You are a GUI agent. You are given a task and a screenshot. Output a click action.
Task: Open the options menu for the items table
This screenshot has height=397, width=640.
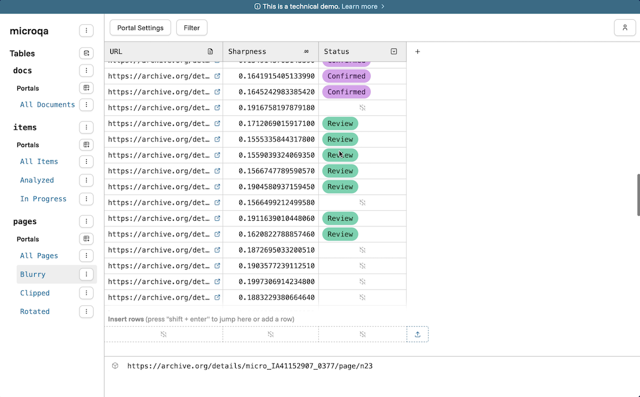click(x=86, y=127)
